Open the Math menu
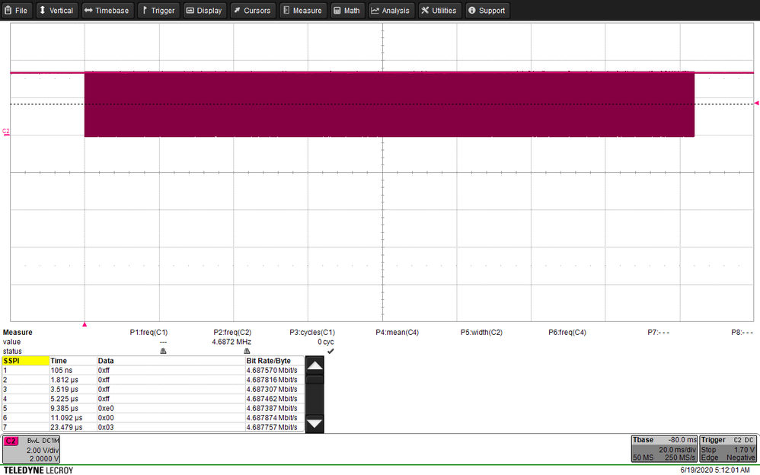 pos(347,10)
